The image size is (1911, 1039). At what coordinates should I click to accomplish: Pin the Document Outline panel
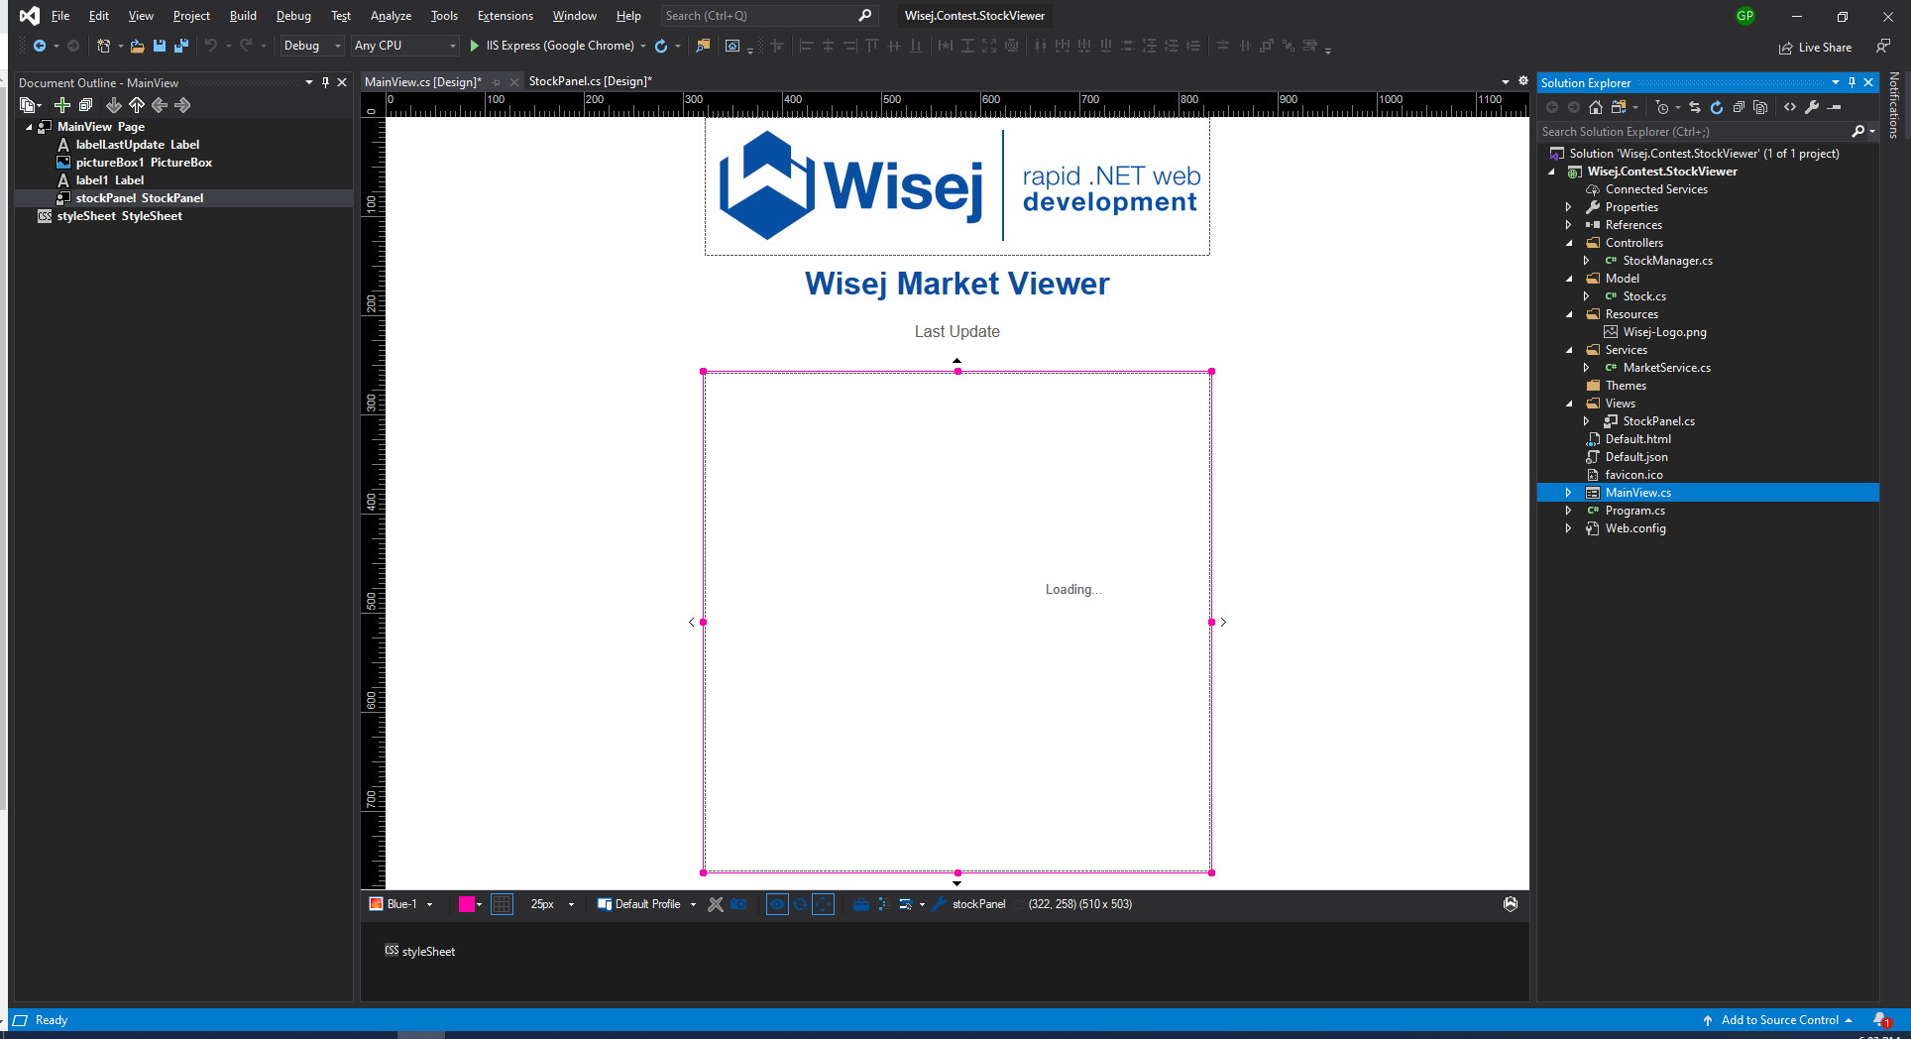[x=325, y=82]
